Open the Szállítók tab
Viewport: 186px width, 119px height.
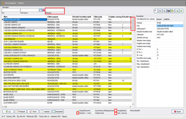(167, 19)
